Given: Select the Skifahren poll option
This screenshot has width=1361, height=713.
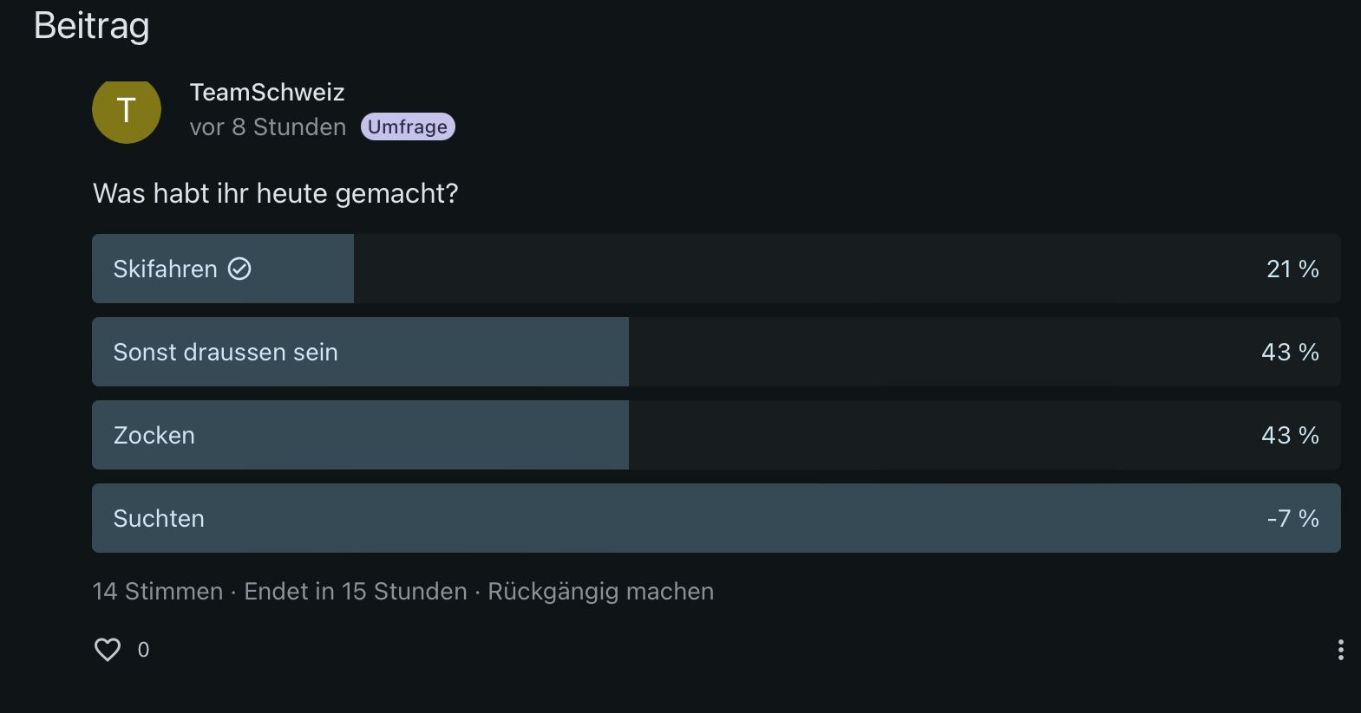Looking at the screenshot, I should click(165, 269).
